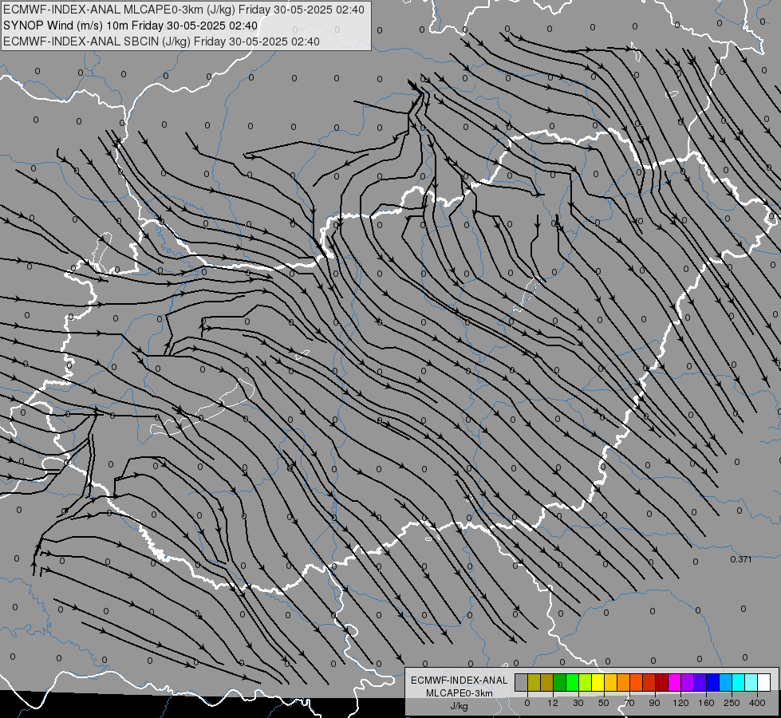Click the 50 tick label in legend

604,703
